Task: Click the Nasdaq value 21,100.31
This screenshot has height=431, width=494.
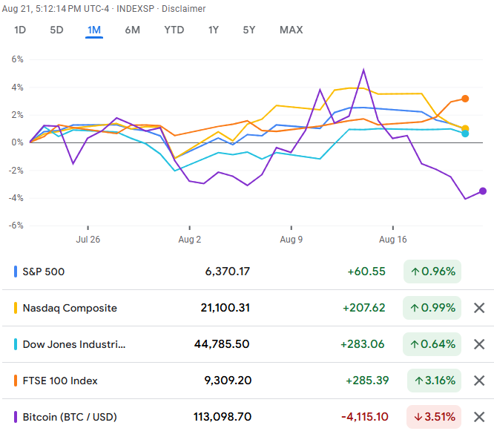Action: point(225,308)
